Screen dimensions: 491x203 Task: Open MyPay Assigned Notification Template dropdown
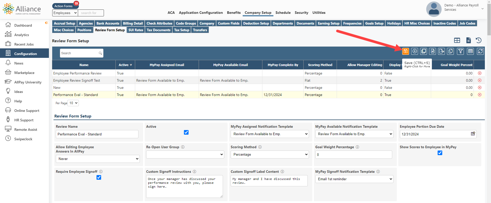(270, 134)
